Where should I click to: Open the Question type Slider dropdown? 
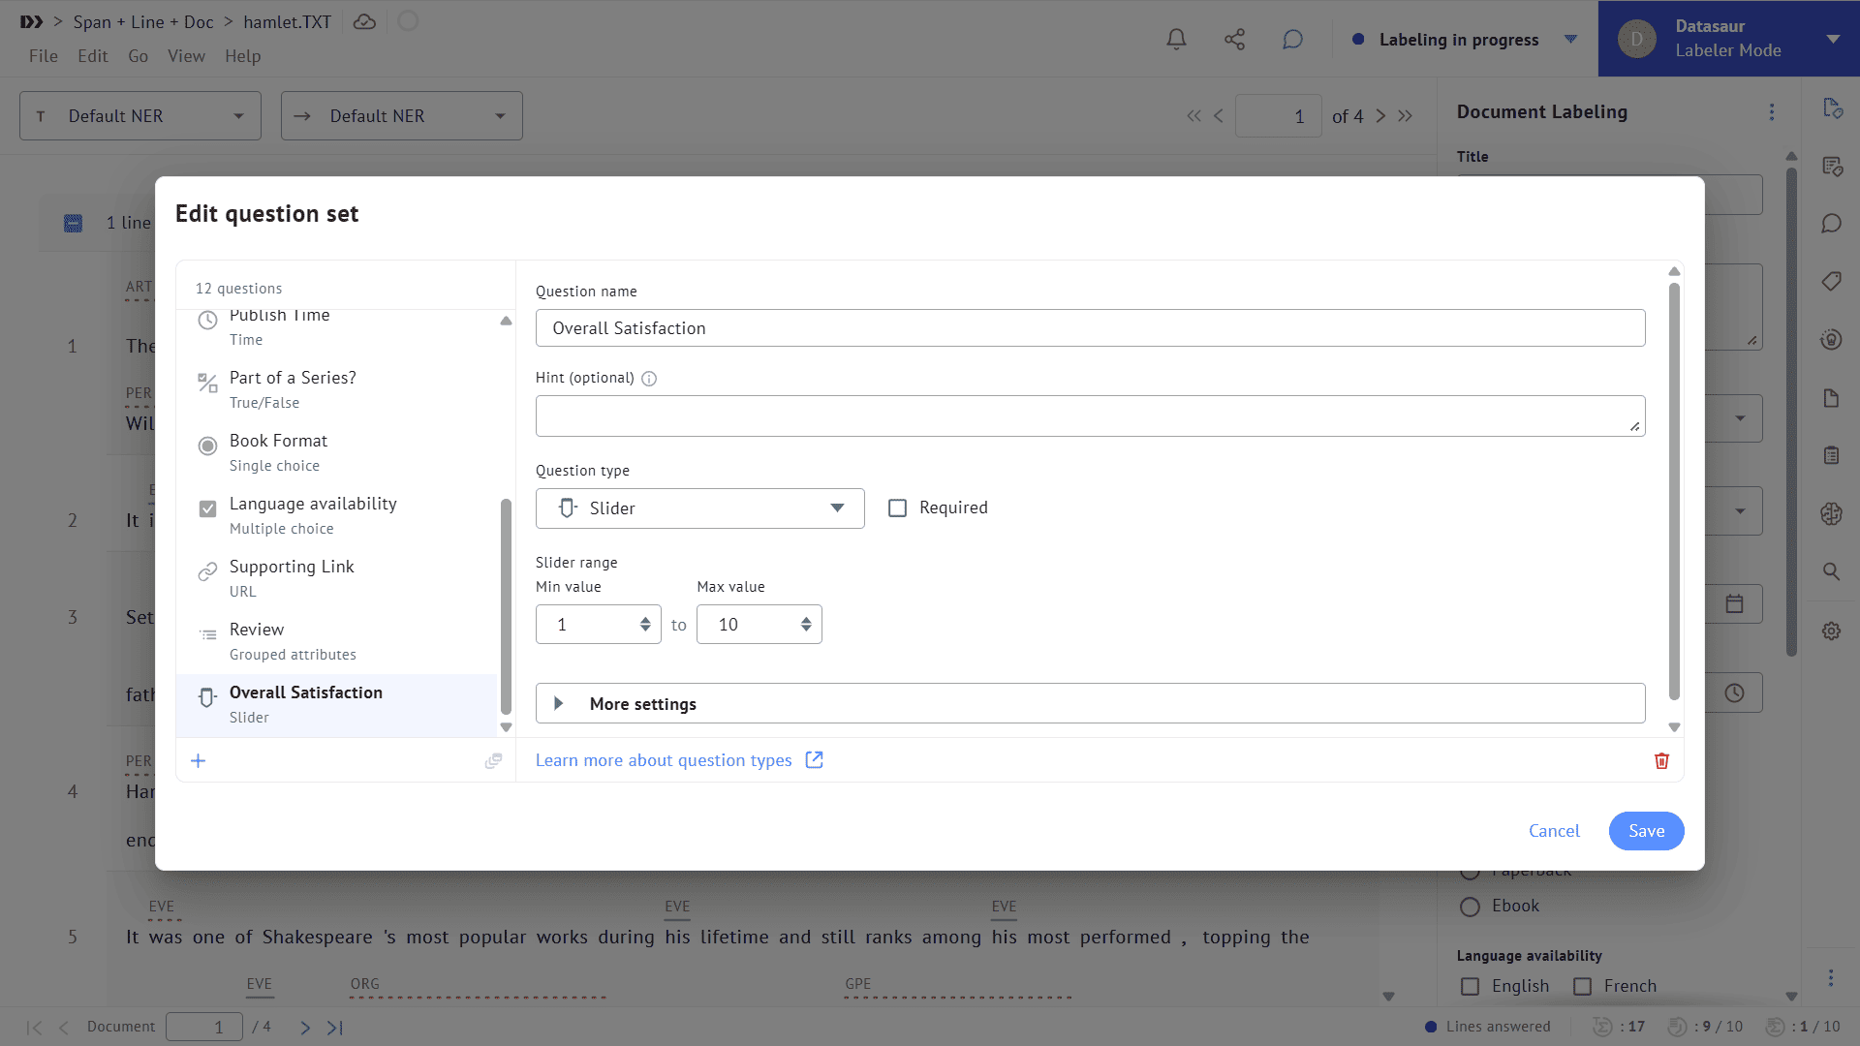(699, 508)
